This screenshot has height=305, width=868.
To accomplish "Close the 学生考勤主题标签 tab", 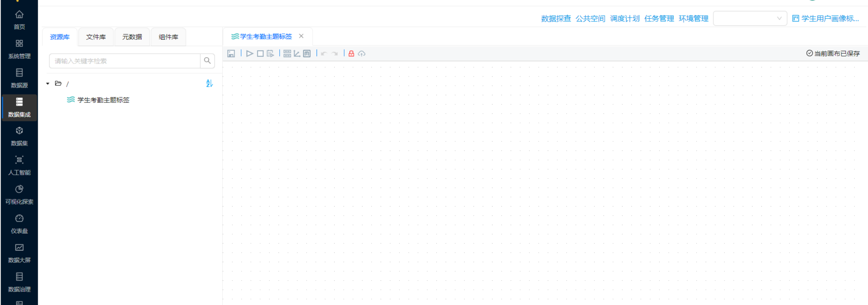I will (301, 36).
